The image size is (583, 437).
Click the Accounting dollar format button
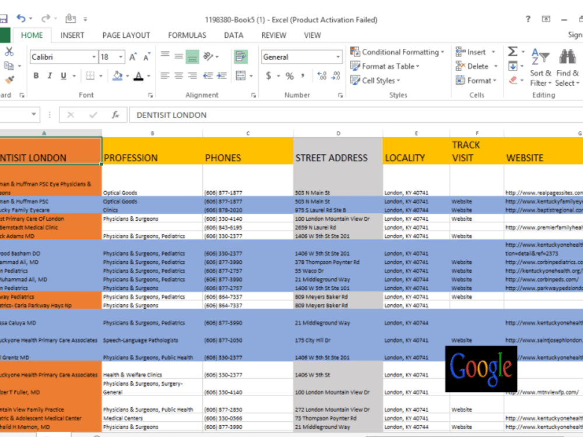268,76
